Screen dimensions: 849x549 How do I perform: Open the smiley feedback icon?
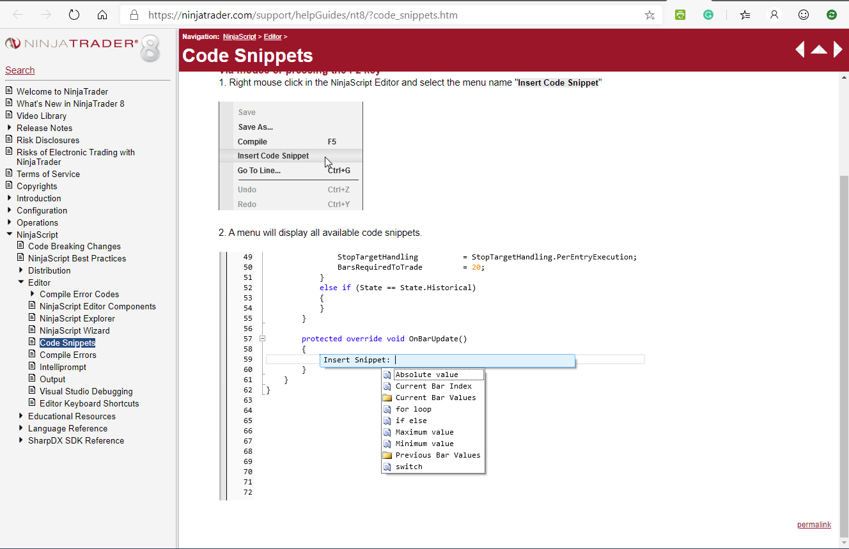click(804, 15)
